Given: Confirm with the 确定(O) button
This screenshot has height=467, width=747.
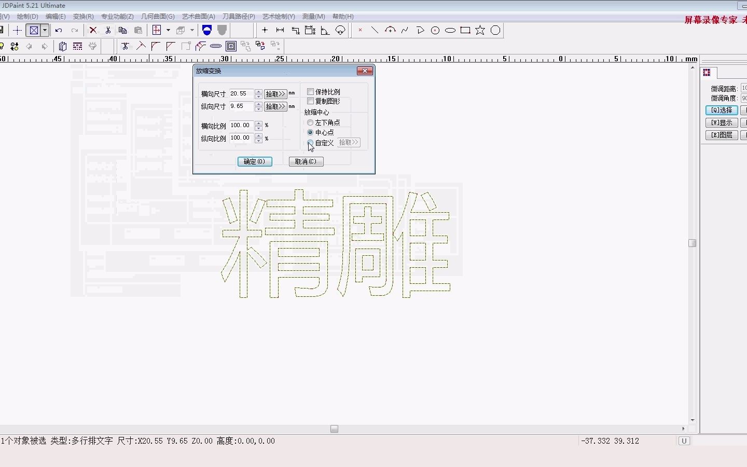Looking at the screenshot, I should 255,161.
